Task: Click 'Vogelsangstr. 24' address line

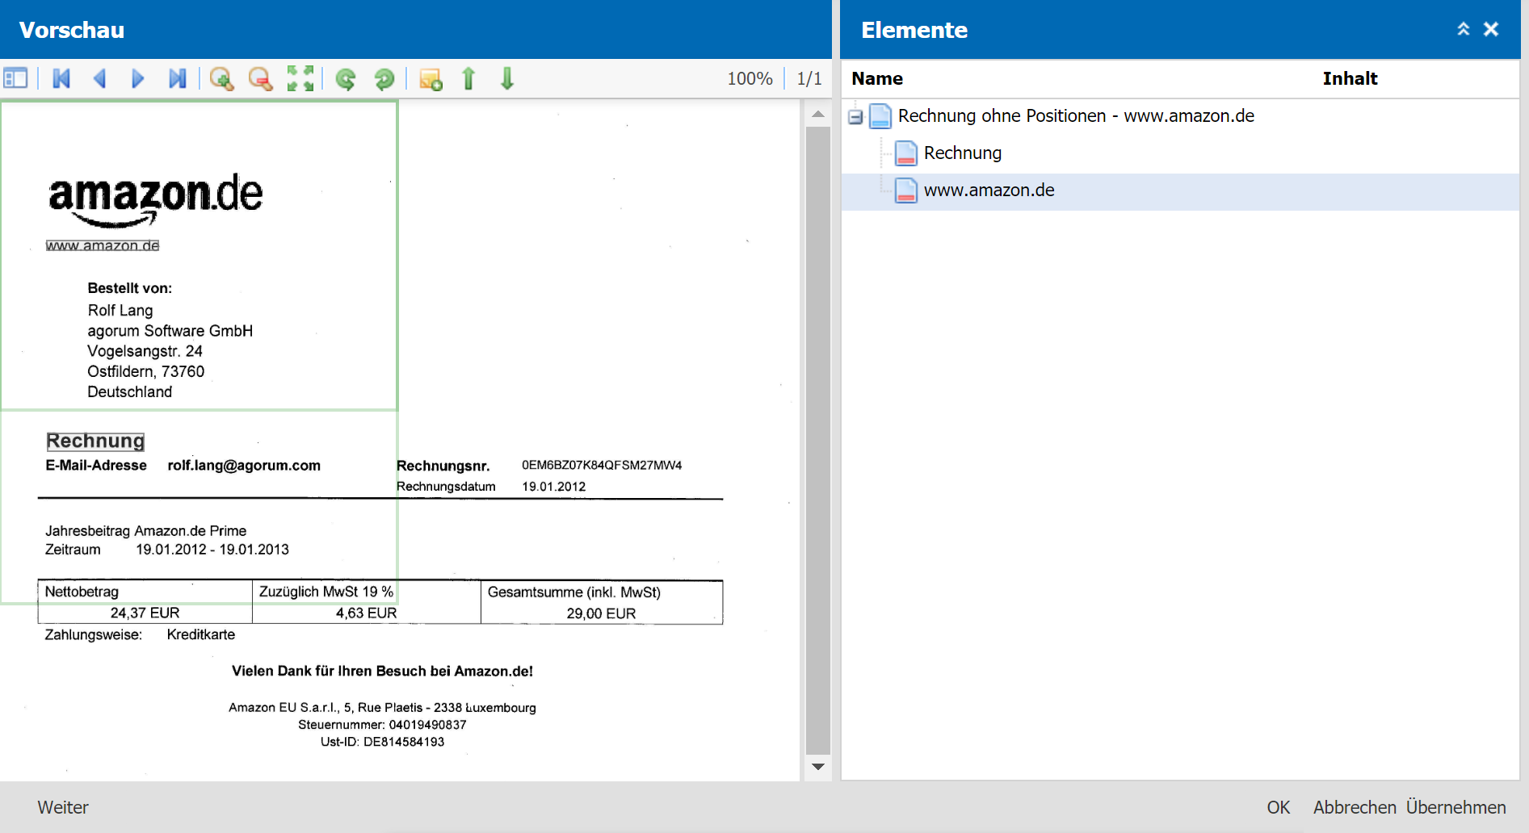Action: (x=145, y=351)
